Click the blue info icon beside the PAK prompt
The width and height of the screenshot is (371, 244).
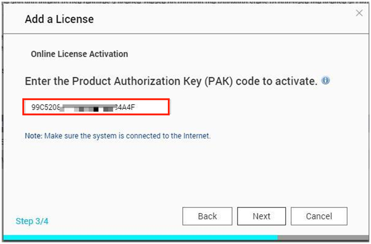[326, 80]
